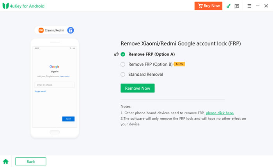Choose the Standard Removal radio option

[123, 75]
